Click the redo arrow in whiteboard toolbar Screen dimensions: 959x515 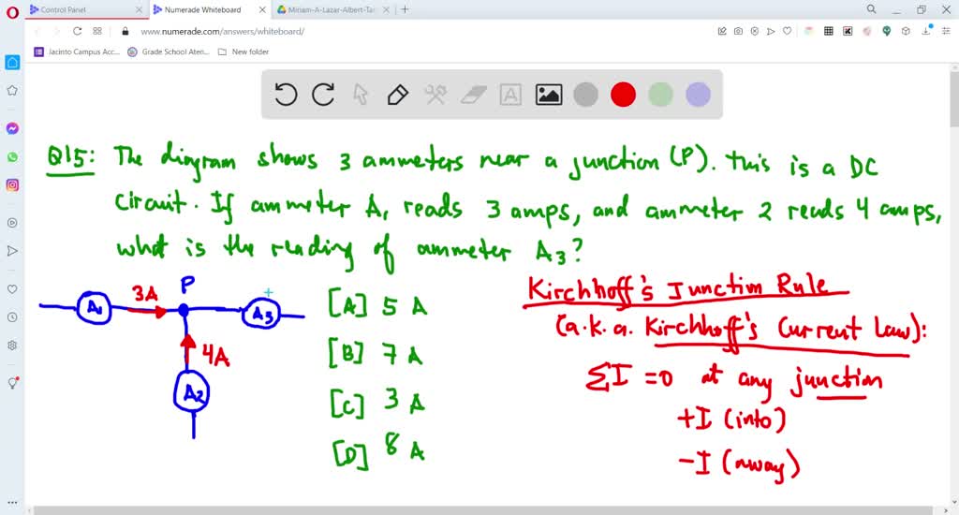click(x=323, y=95)
